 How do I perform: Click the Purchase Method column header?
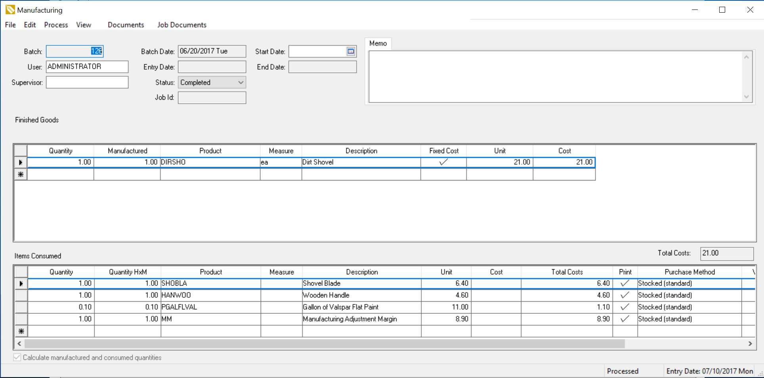click(x=690, y=272)
